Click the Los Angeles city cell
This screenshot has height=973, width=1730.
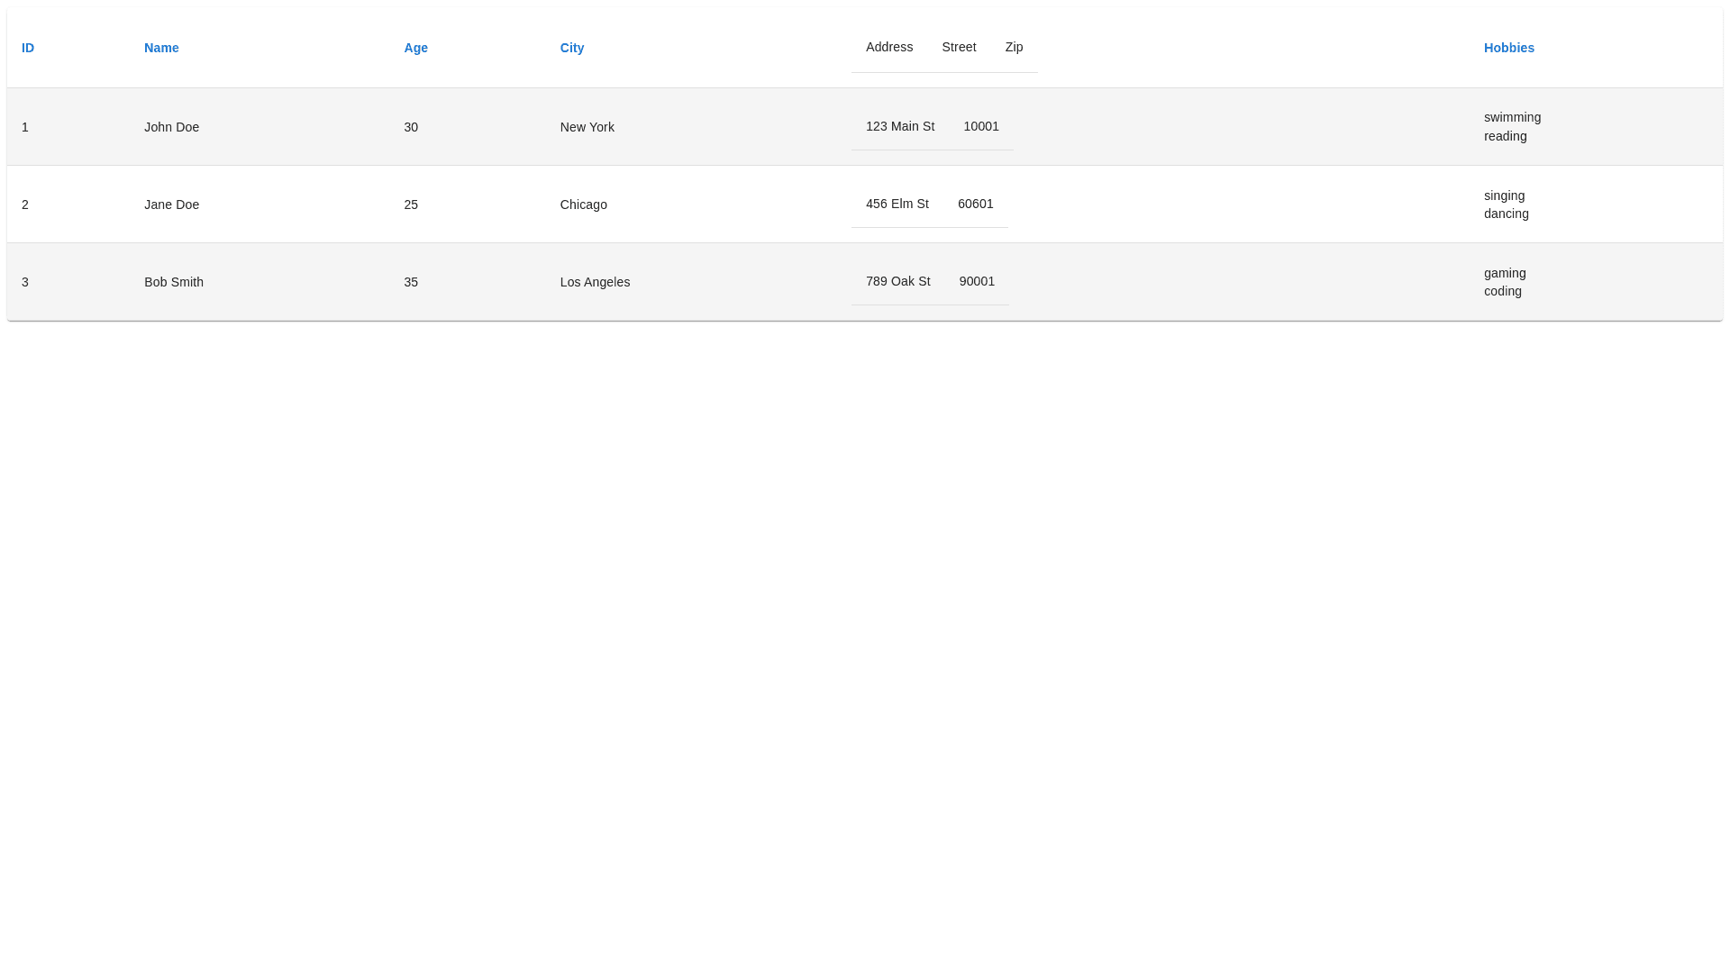595,282
